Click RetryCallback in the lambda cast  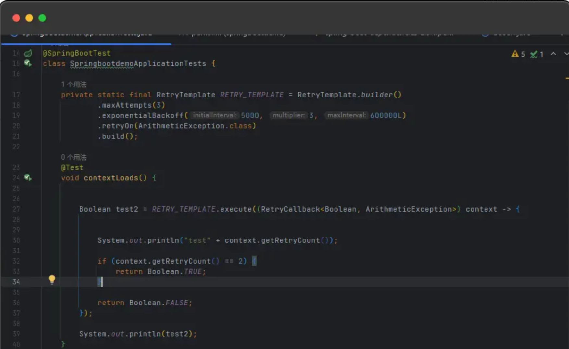pos(290,209)
